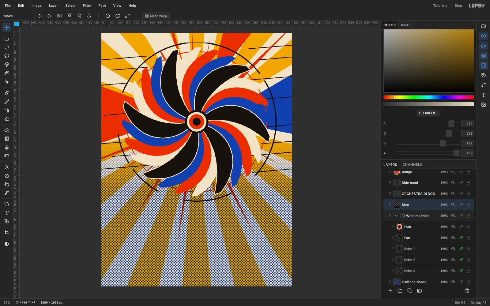Select the Eraser tool

tap(7, 119)
